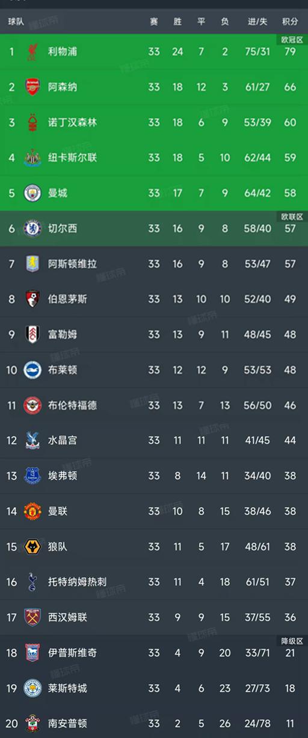This screenshot has width=308, height=738.
Task: Click the Liverpool club crest icon
Action: click(x=32, y=52)
